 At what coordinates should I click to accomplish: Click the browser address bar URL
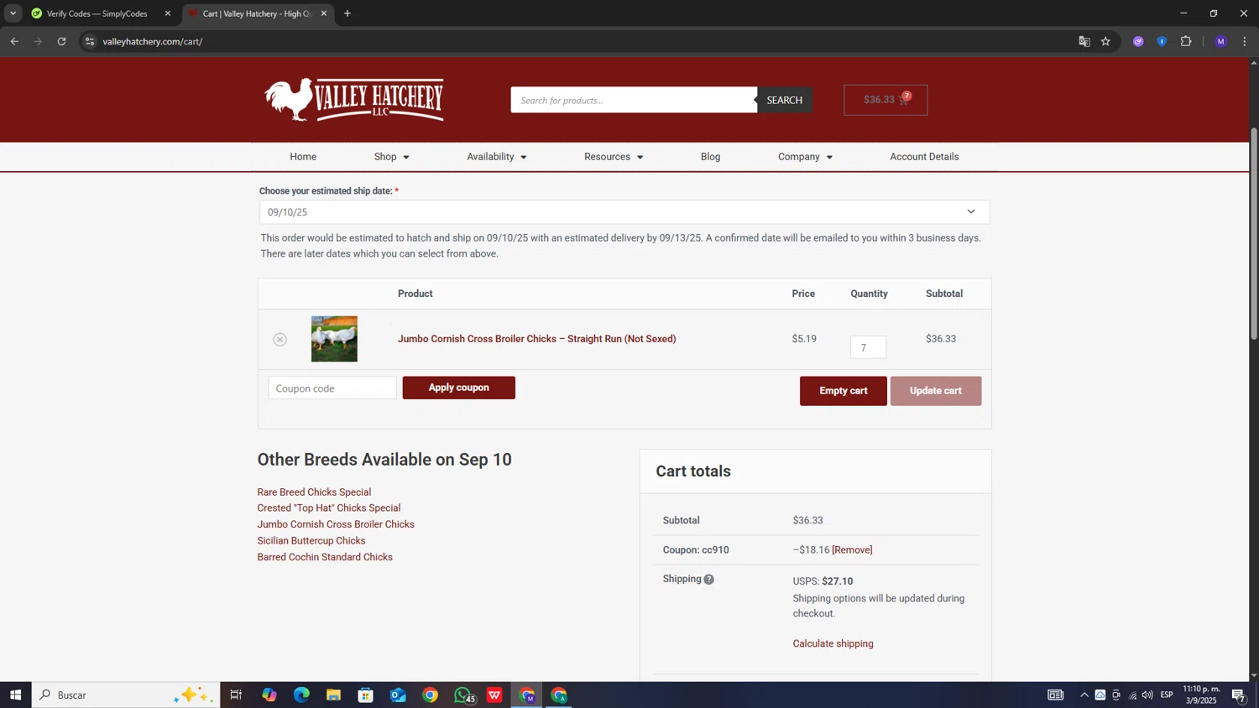pos(152,41)
